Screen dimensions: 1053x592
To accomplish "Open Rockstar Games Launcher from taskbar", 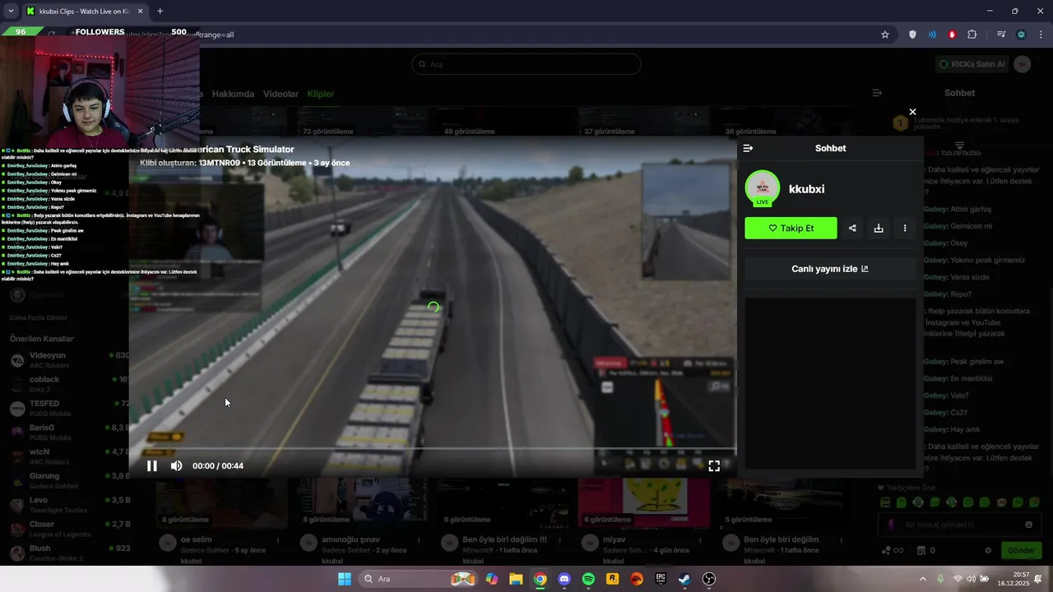I will click(x=612, y=579).
